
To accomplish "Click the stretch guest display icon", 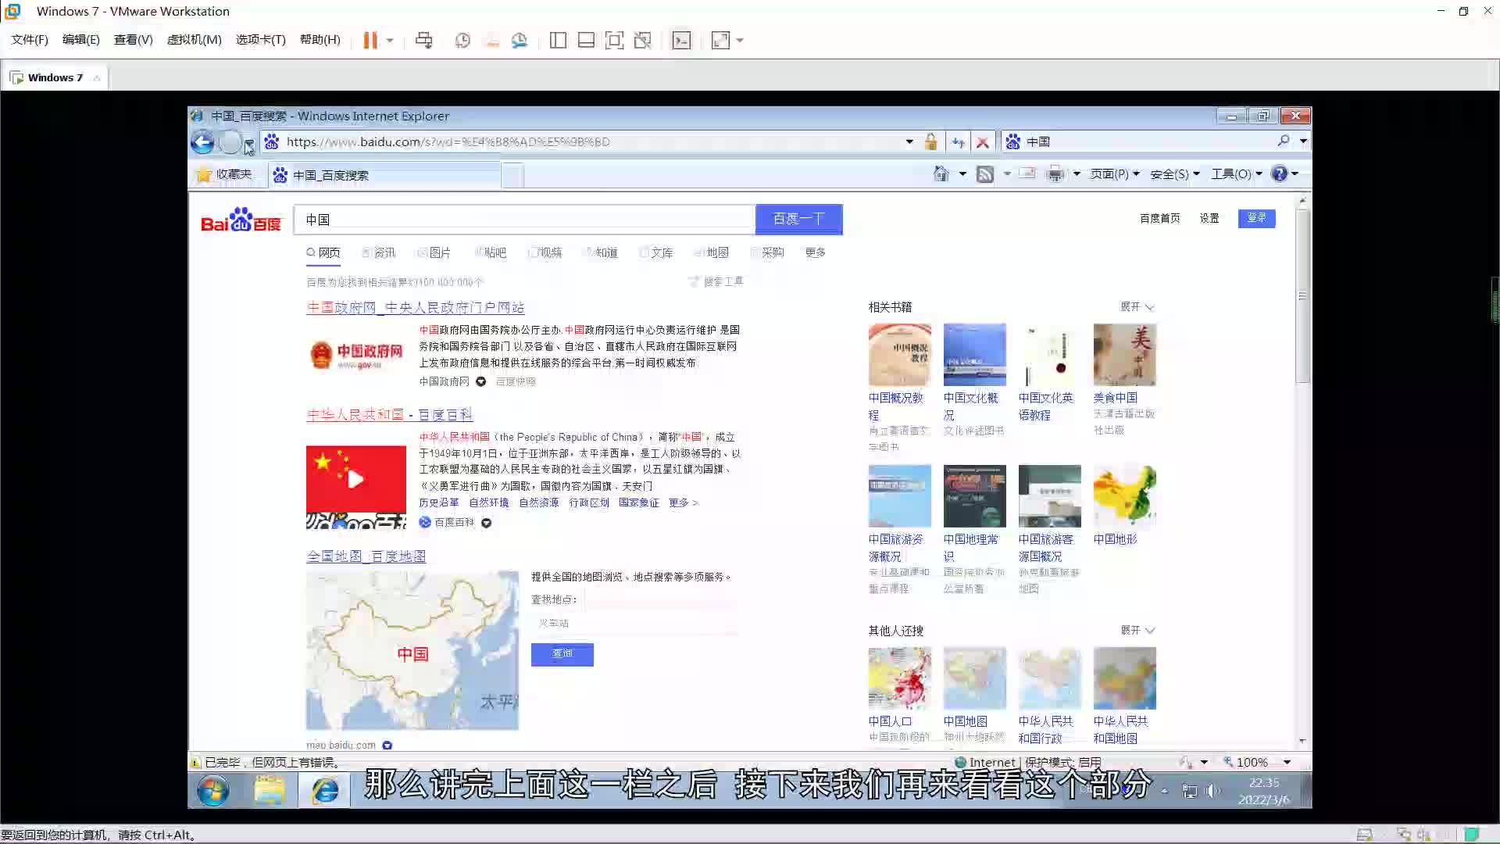I will tap(720, 41).
